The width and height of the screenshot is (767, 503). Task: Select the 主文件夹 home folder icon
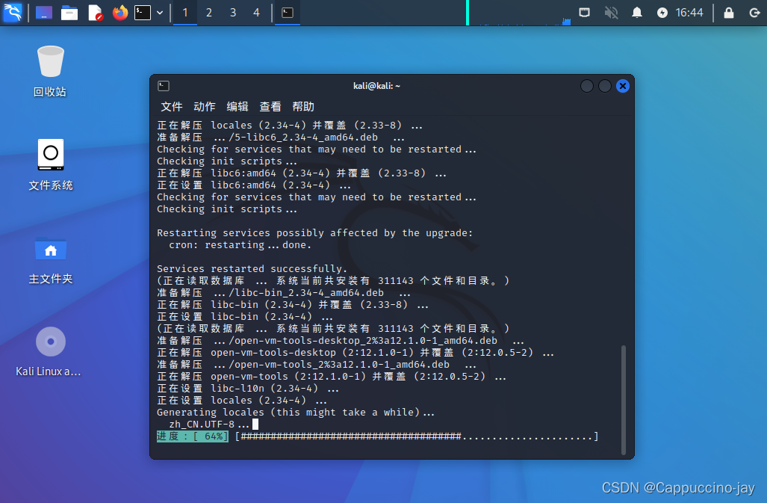tap(50, 260)
